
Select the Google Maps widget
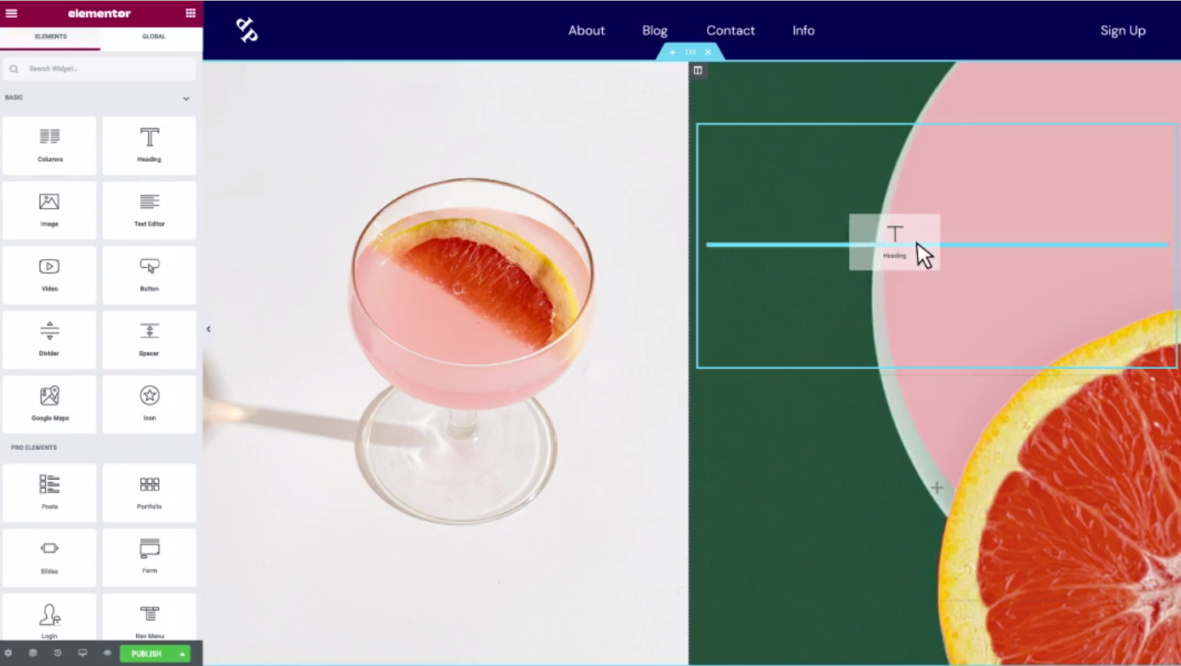(49, 405)
